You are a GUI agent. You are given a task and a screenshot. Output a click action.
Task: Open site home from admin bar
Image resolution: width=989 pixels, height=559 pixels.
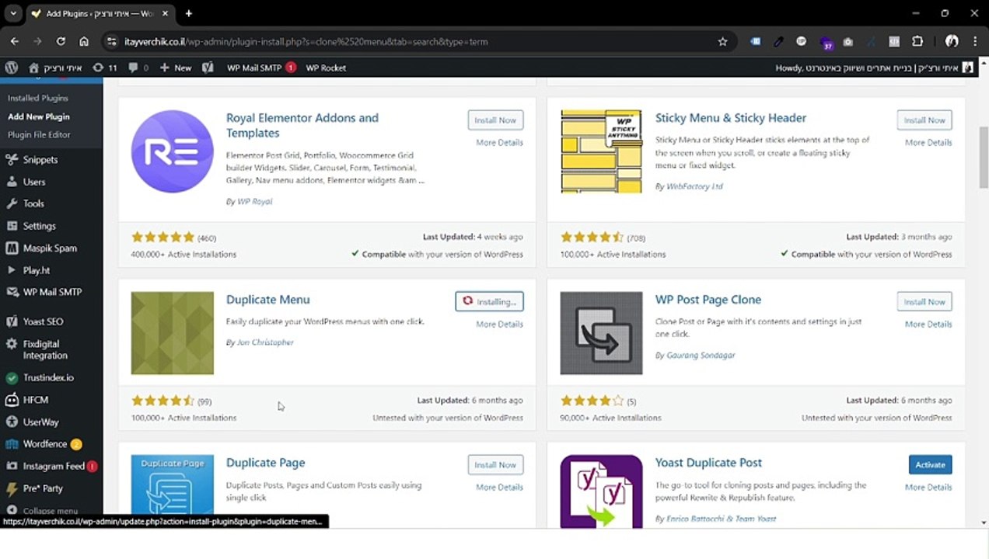pos(55,68)
